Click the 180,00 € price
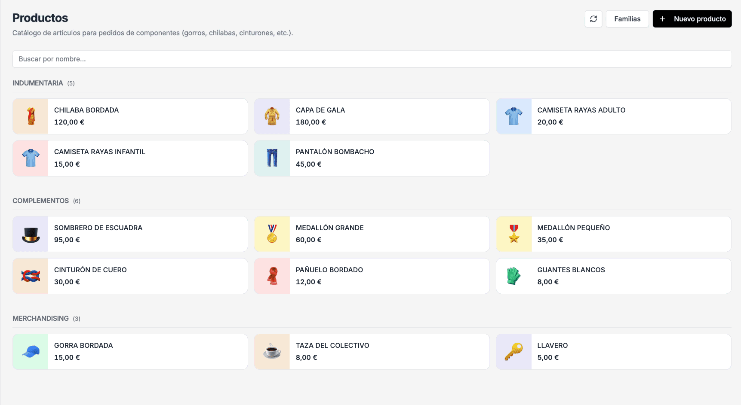This screenshot has height=405, width=741. 311,122
